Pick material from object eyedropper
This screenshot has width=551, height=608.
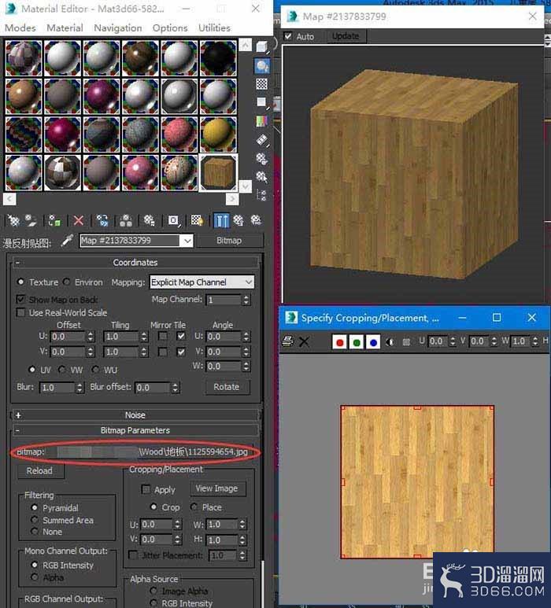tap(67, 241)
